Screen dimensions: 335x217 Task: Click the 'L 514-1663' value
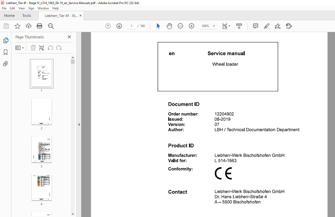click(x=225, y=161)
